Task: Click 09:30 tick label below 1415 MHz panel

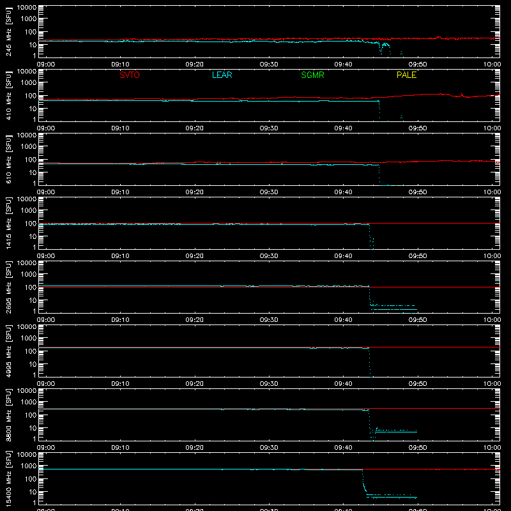Action: 269,256
